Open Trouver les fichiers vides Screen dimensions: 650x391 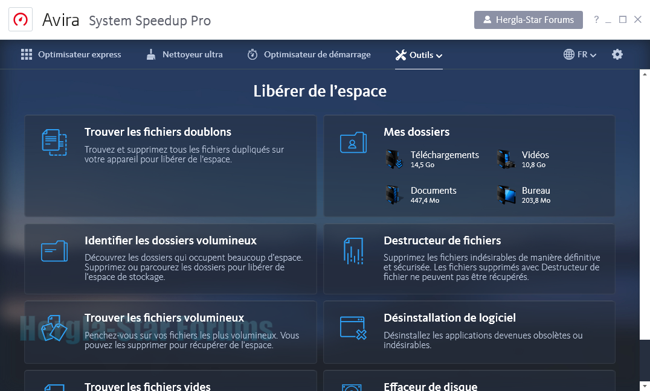point(170,381)
